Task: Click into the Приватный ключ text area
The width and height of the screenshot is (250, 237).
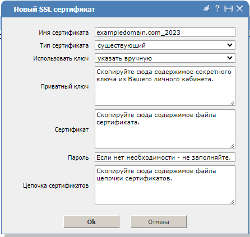Action: (x=165, y=86)
